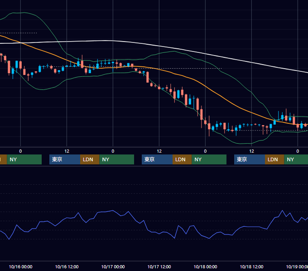This screenshot has width=308, height=271.
Task: Select the NY session block spanning 10/17 00:00
Action: (117, 159)
